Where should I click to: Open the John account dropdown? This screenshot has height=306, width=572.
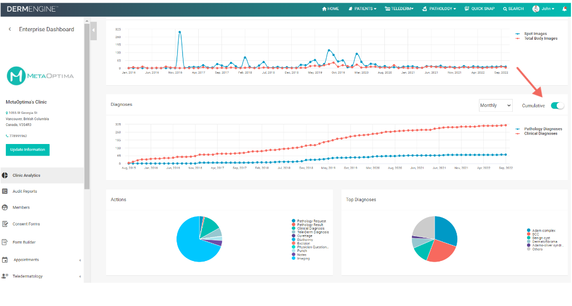(x=548, y=9)
